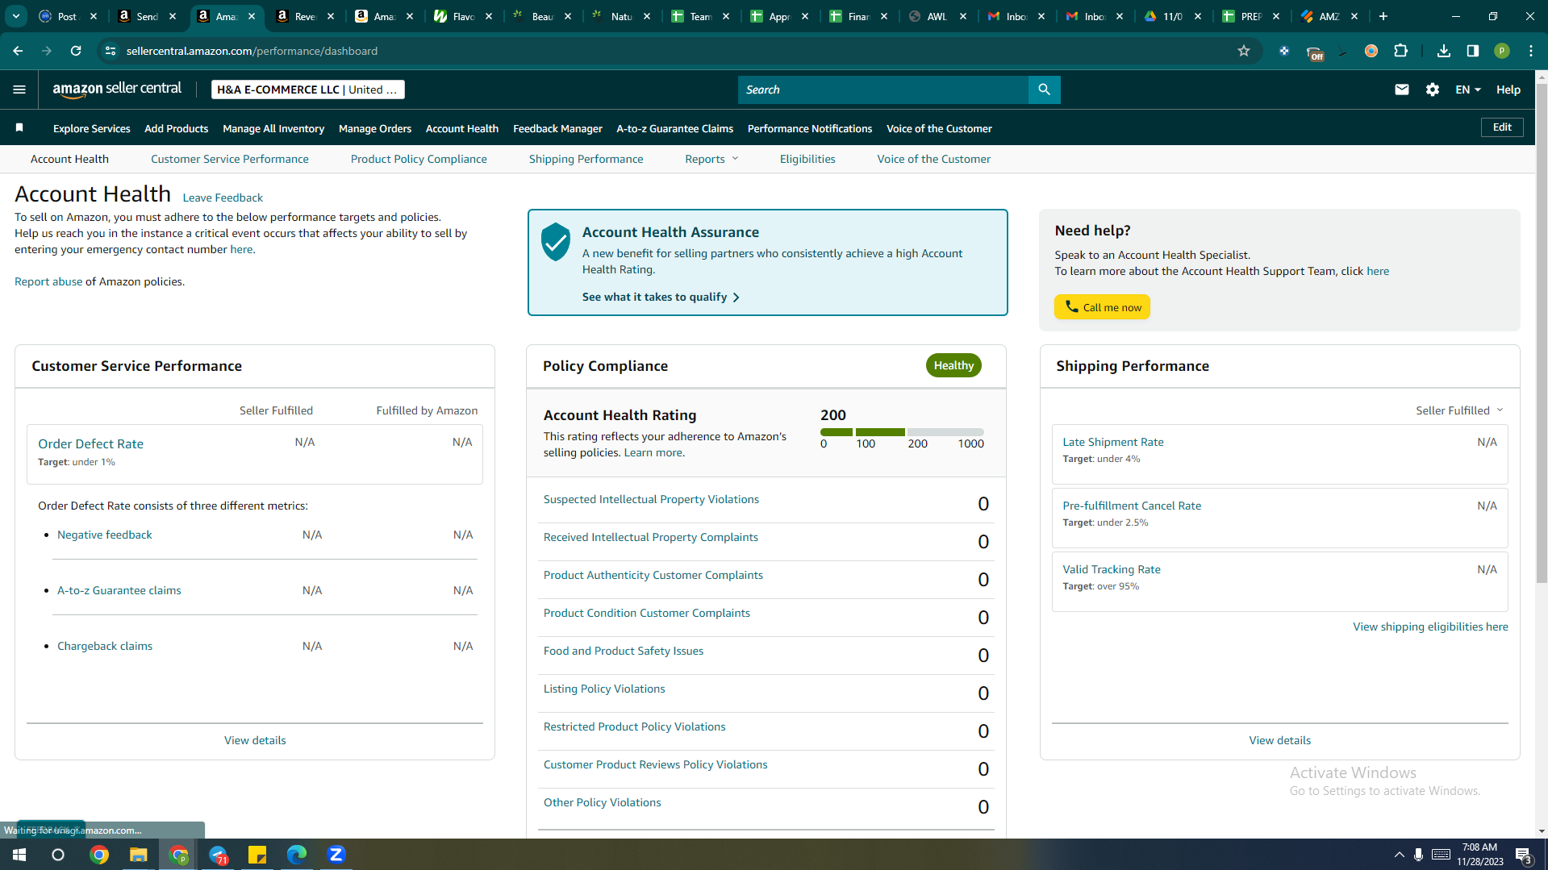
Task: Open A-to-z Guarantee Claims menu item
Action: pyautogui.click(x=675, y=128)
